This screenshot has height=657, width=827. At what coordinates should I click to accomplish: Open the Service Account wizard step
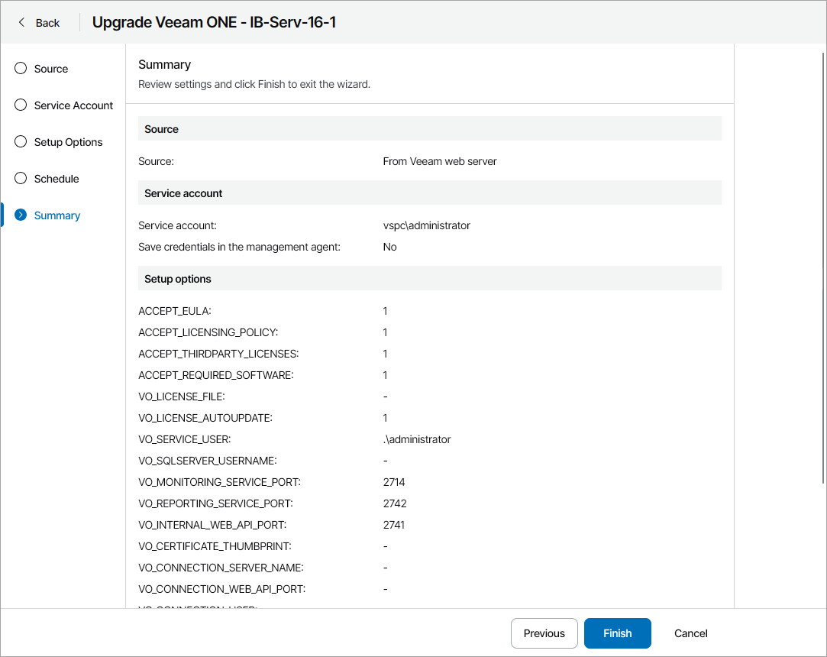coord(73,105)
